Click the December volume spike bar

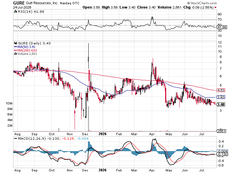pos(88,118)
